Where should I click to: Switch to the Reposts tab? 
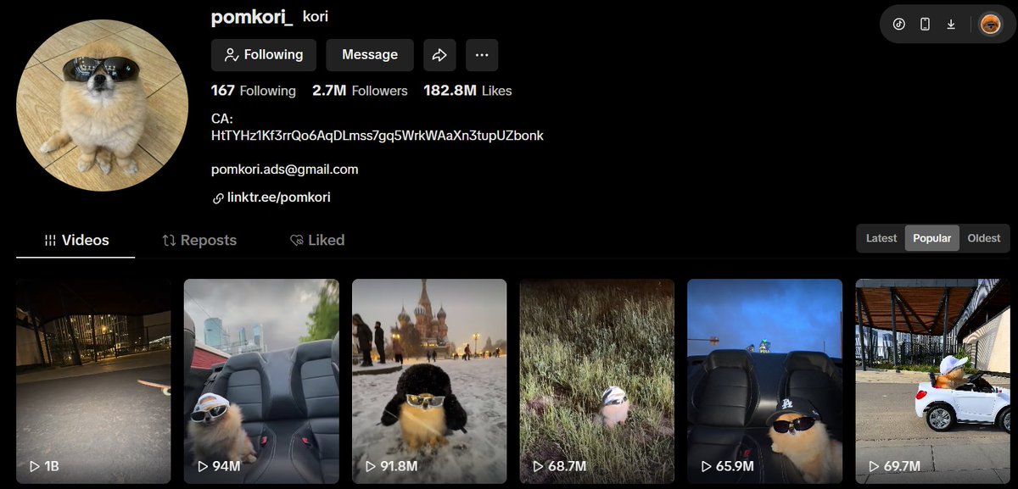point(199,240)
